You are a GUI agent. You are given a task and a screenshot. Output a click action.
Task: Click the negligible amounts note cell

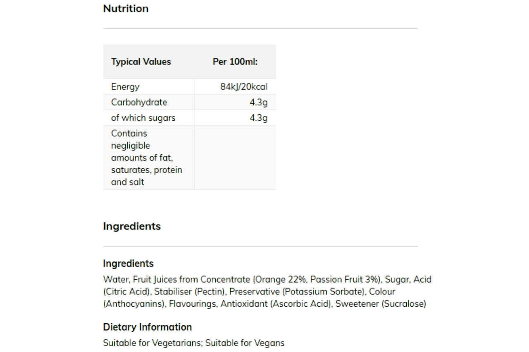[149, 158]
